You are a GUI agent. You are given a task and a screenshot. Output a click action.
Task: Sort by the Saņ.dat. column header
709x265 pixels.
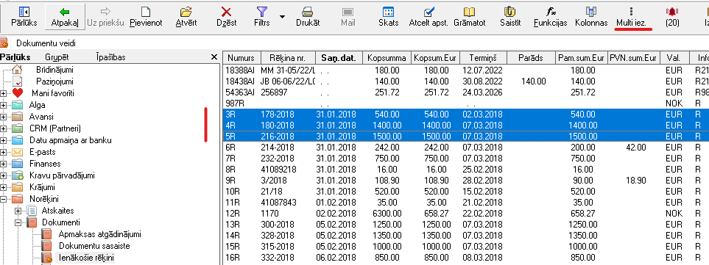pos(339,58)
